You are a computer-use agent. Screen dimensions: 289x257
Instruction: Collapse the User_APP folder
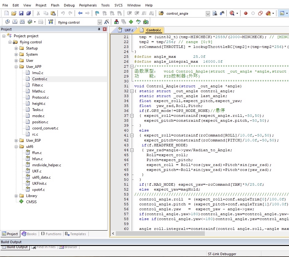16,67
